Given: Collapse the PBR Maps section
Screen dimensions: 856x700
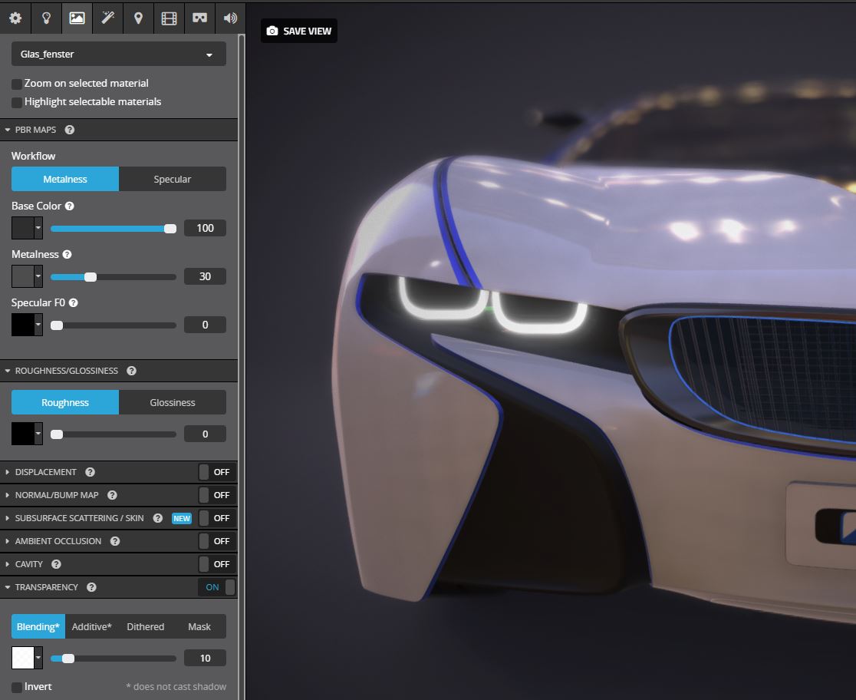Looking at the screenshot, I should [x=8, y=130].
